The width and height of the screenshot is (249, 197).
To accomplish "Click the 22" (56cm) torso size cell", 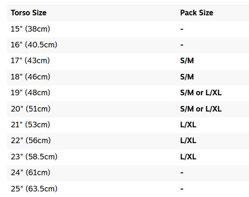I will (31, 141).
